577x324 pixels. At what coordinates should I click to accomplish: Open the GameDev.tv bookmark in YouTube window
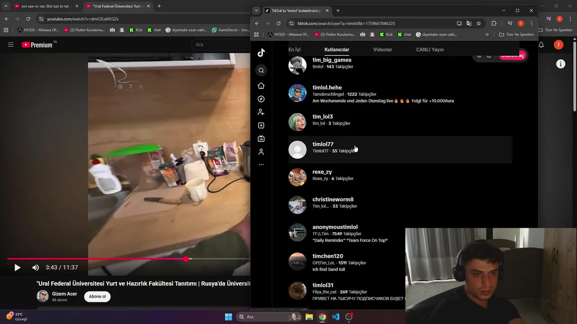coord(230,30)
